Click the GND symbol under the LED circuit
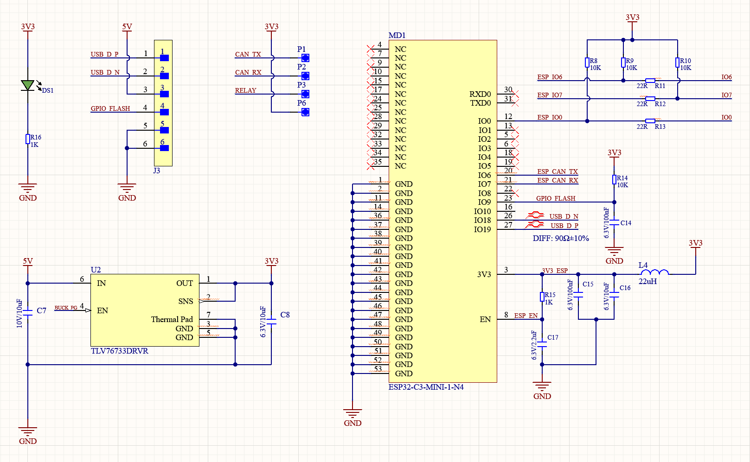Image resolution: width=750 pixels, height=462 pixels. [x=28, y=193]
